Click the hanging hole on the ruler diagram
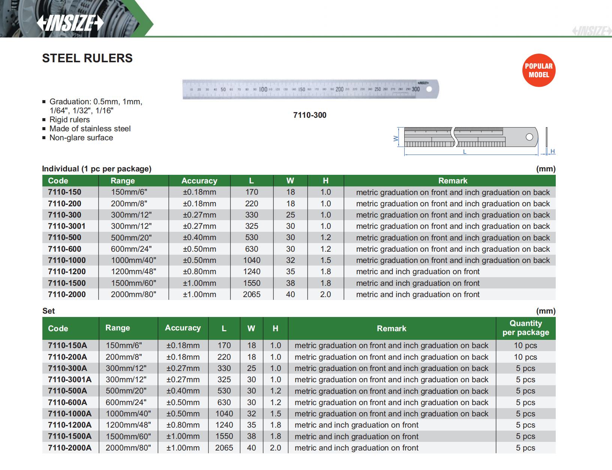Image resolution: width=612 pixels, height=470 pixels. pyautogui.click(x=529, y=137)
